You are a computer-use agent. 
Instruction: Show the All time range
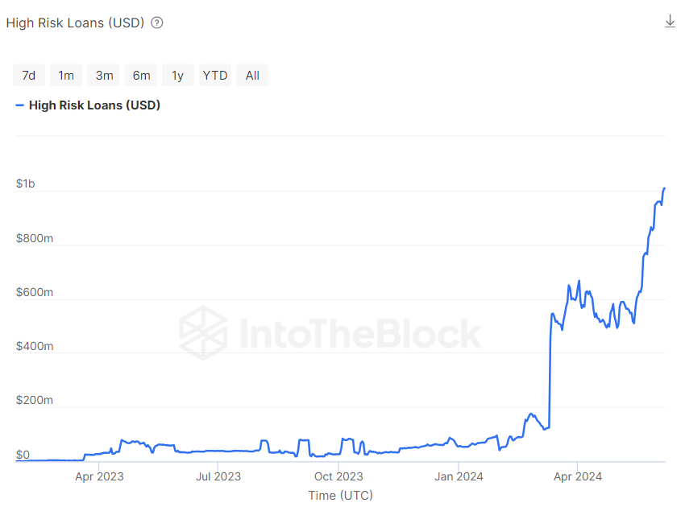[x=252, y=76]
